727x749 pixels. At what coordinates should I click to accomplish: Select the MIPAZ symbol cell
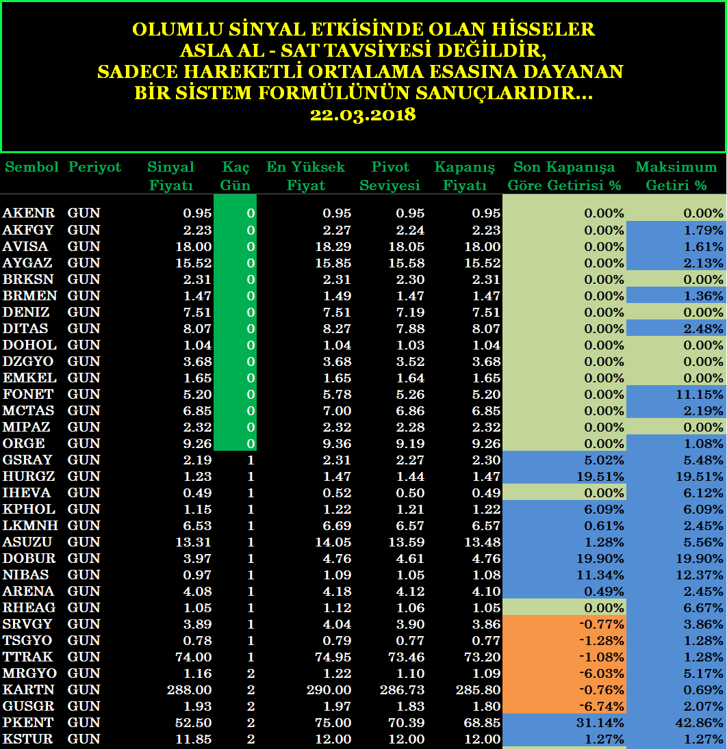point(26,427)
